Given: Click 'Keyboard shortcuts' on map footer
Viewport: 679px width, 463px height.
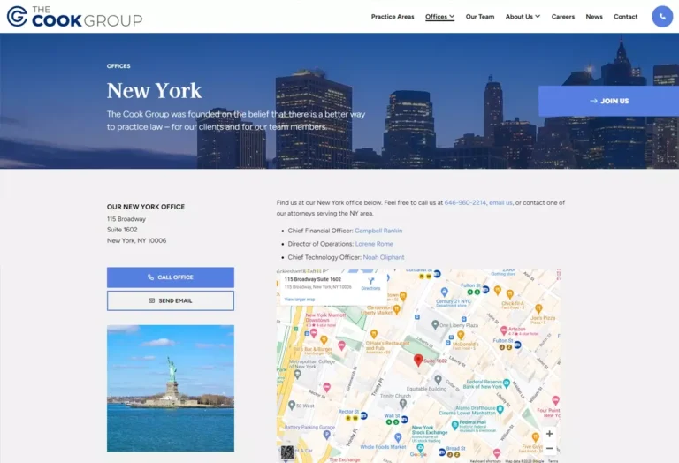Looking at the screenshot, I should (485, 461).
